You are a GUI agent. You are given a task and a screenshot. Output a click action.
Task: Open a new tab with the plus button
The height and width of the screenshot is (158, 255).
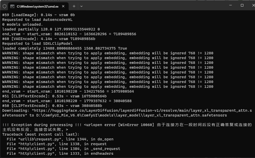pos(74,6)
